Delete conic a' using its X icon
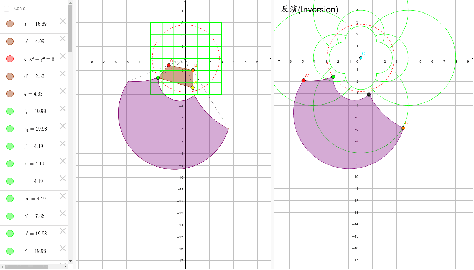Viewport: 474px width, 270px height. point(63,21)
